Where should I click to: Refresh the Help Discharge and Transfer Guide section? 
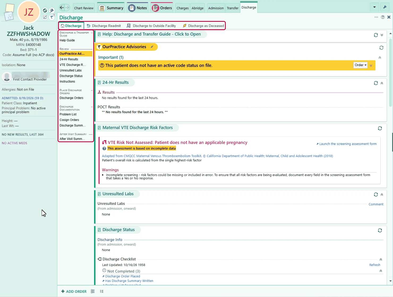pyautogui.click(x=376, y=35)
